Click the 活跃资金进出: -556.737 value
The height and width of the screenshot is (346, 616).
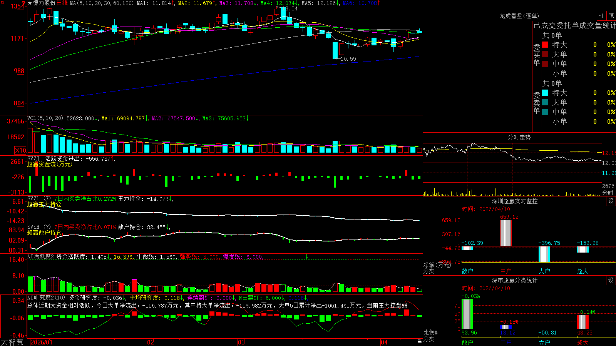point(78,158)
